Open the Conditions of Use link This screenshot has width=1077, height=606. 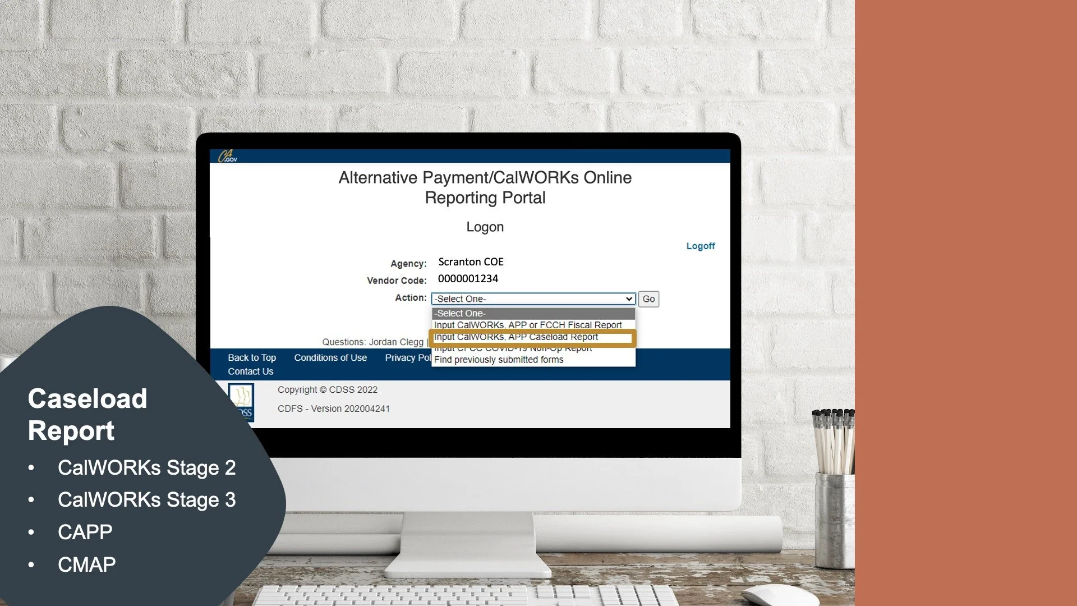330,357
